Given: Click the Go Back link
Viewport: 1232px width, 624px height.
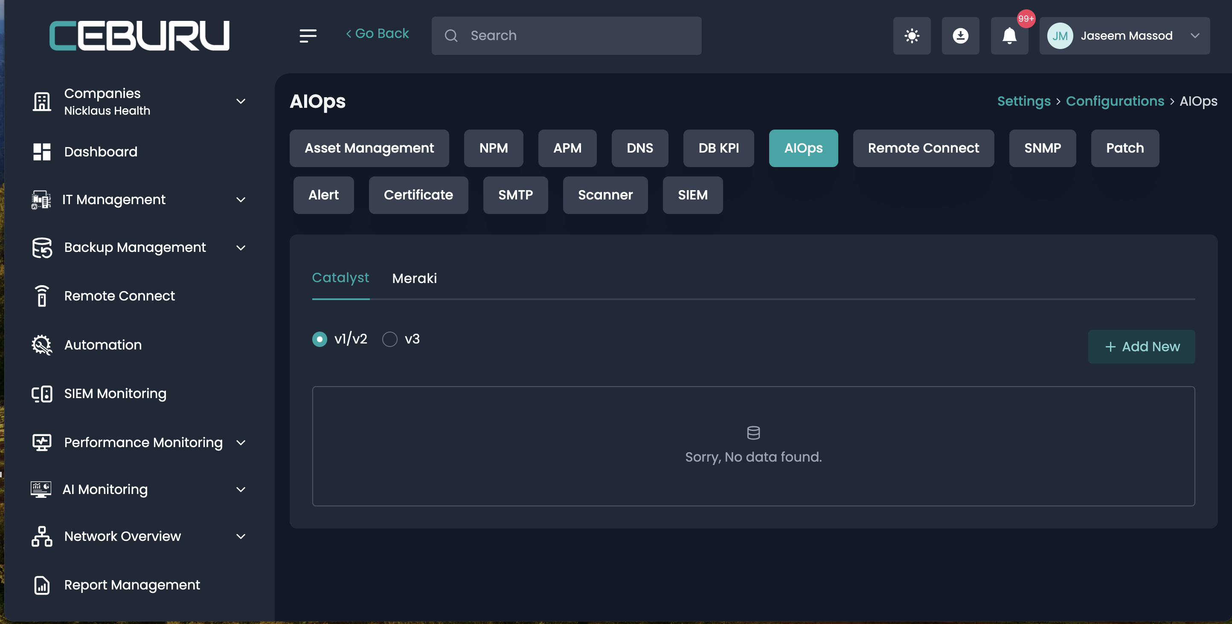Looking at the screenshot, I should click(378, 33).
